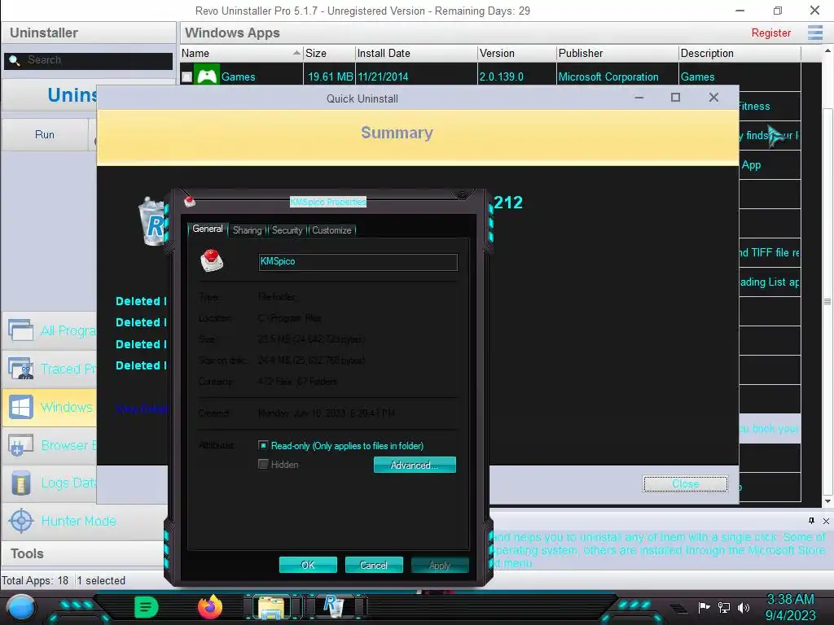This screenshot has height=625, width=834.
Task: Open the Hunter Mode label
Action: click(79, 521)
